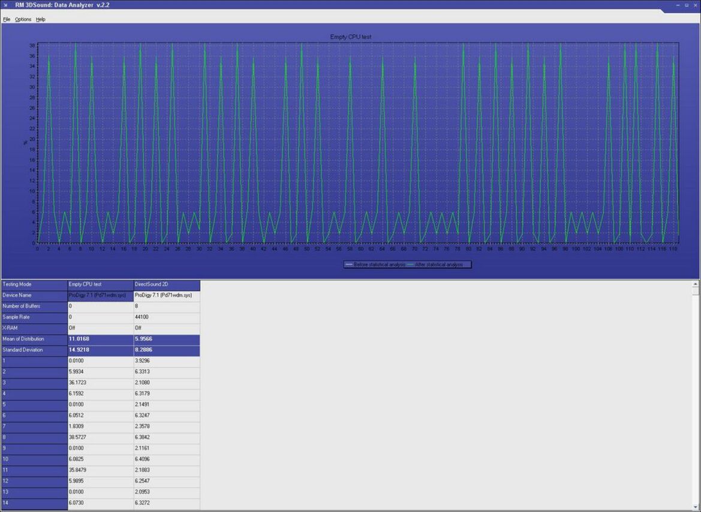Click the table scrollbar's down arrow
The width and height of the screenshot is (701, 512).
695,507
